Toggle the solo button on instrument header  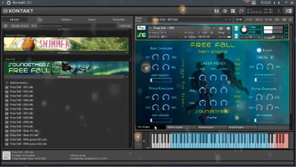pos(236,28)
